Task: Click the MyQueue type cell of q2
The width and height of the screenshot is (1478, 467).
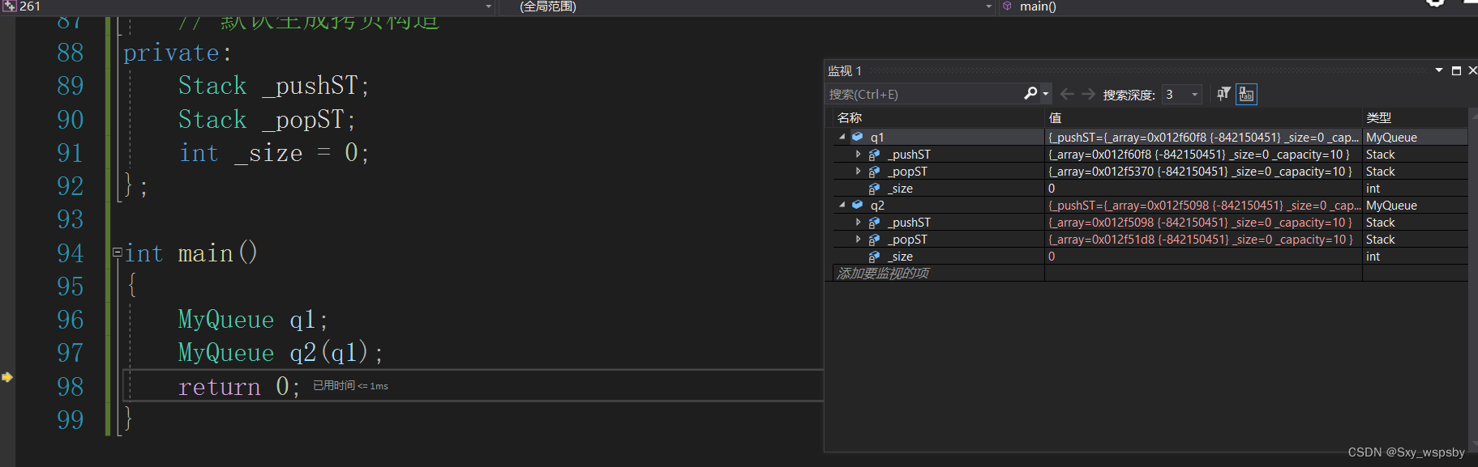Action: point(1415,206)
